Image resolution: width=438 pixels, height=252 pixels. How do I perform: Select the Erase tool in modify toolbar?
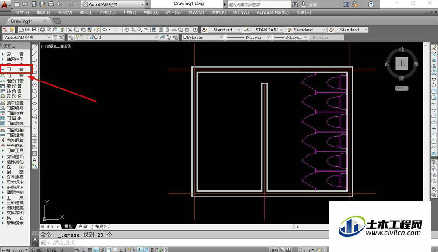434,48
